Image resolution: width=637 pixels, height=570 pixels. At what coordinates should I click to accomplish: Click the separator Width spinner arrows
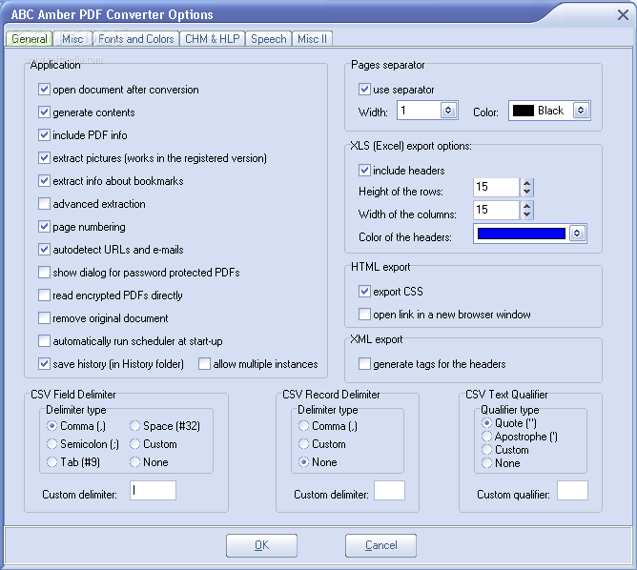448,111
